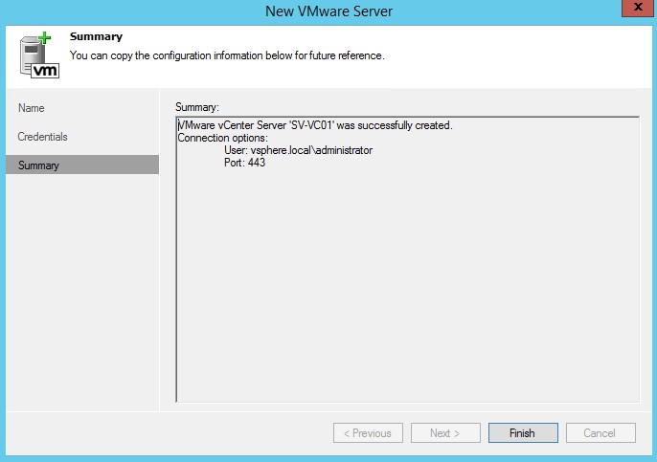Click the 'SV-VC01' successfully created line
The height and width of the screenshot is (462, 657).
315,125
